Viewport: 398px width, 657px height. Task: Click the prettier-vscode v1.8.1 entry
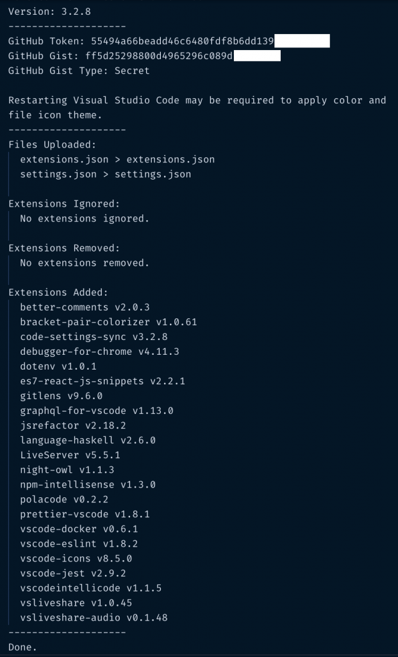tap(85, 513)
